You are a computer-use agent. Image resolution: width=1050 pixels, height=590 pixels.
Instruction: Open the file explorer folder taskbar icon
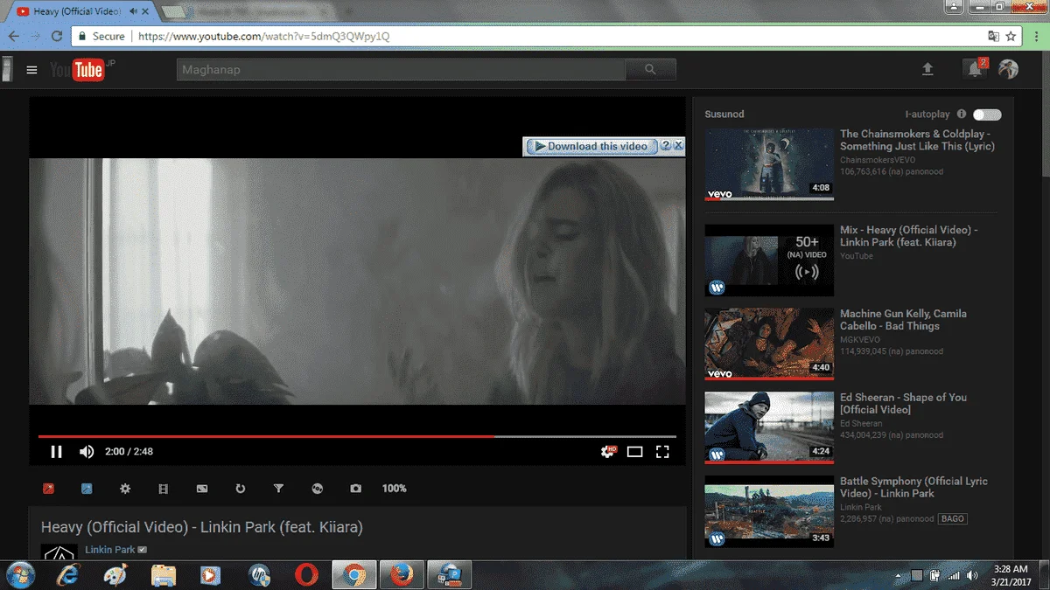click(164, 575)
